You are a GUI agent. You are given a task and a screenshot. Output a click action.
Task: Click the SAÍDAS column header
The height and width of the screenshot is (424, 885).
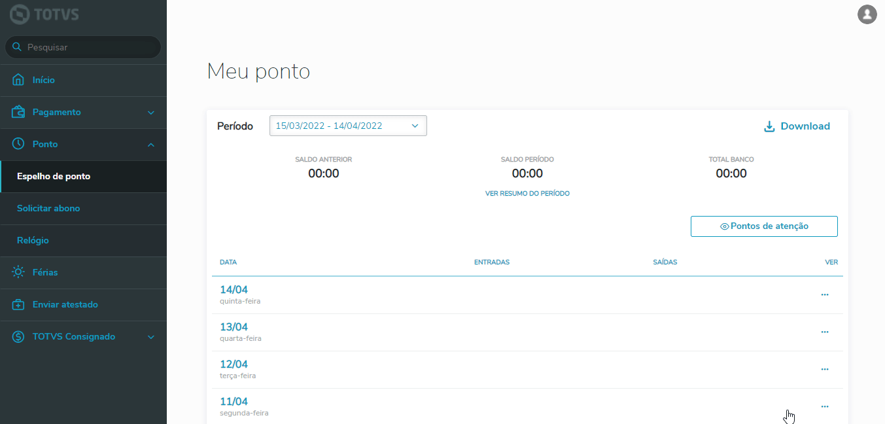665,262
